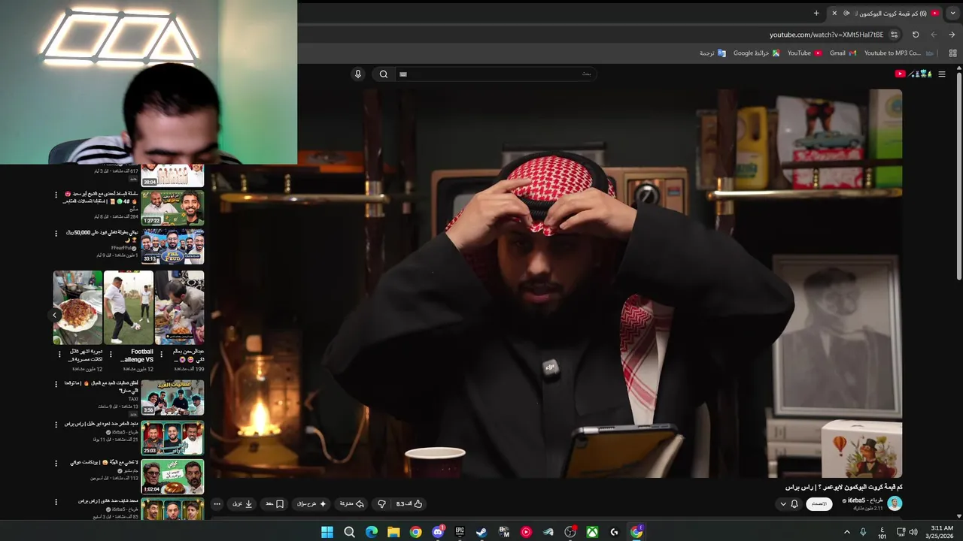963x541 pixels.
Task: Dislike the video with thumbs down
Action: (381, 503)
